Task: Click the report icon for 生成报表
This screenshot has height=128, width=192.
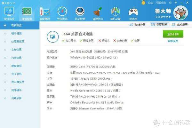Action: tap(173, 25)
